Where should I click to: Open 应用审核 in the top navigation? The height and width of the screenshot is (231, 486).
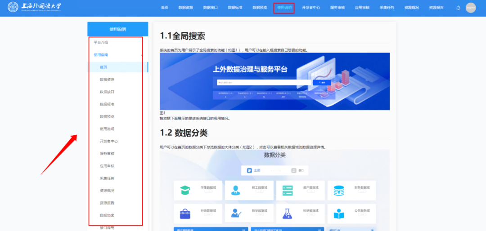(x=362, y=8)
